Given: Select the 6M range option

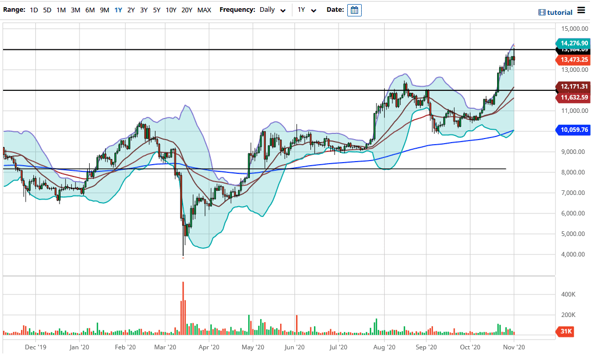Looking at the screenshot, I should [89, 9].
